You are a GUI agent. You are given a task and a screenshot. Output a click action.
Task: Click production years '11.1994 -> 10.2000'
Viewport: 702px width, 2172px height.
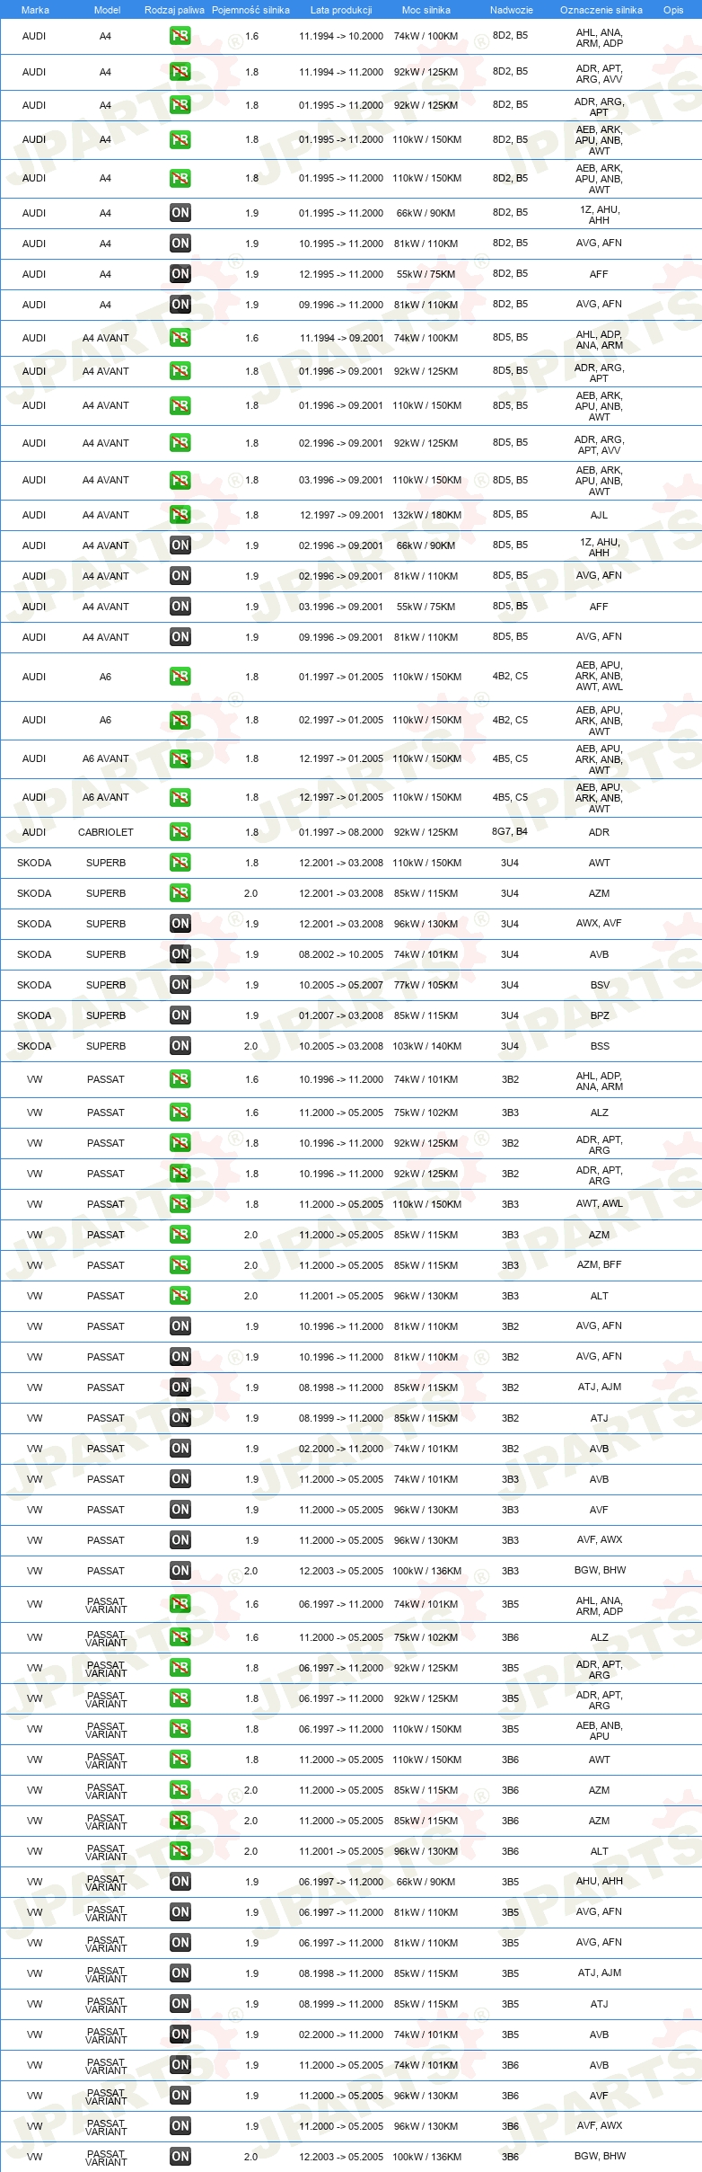point(341,37)
